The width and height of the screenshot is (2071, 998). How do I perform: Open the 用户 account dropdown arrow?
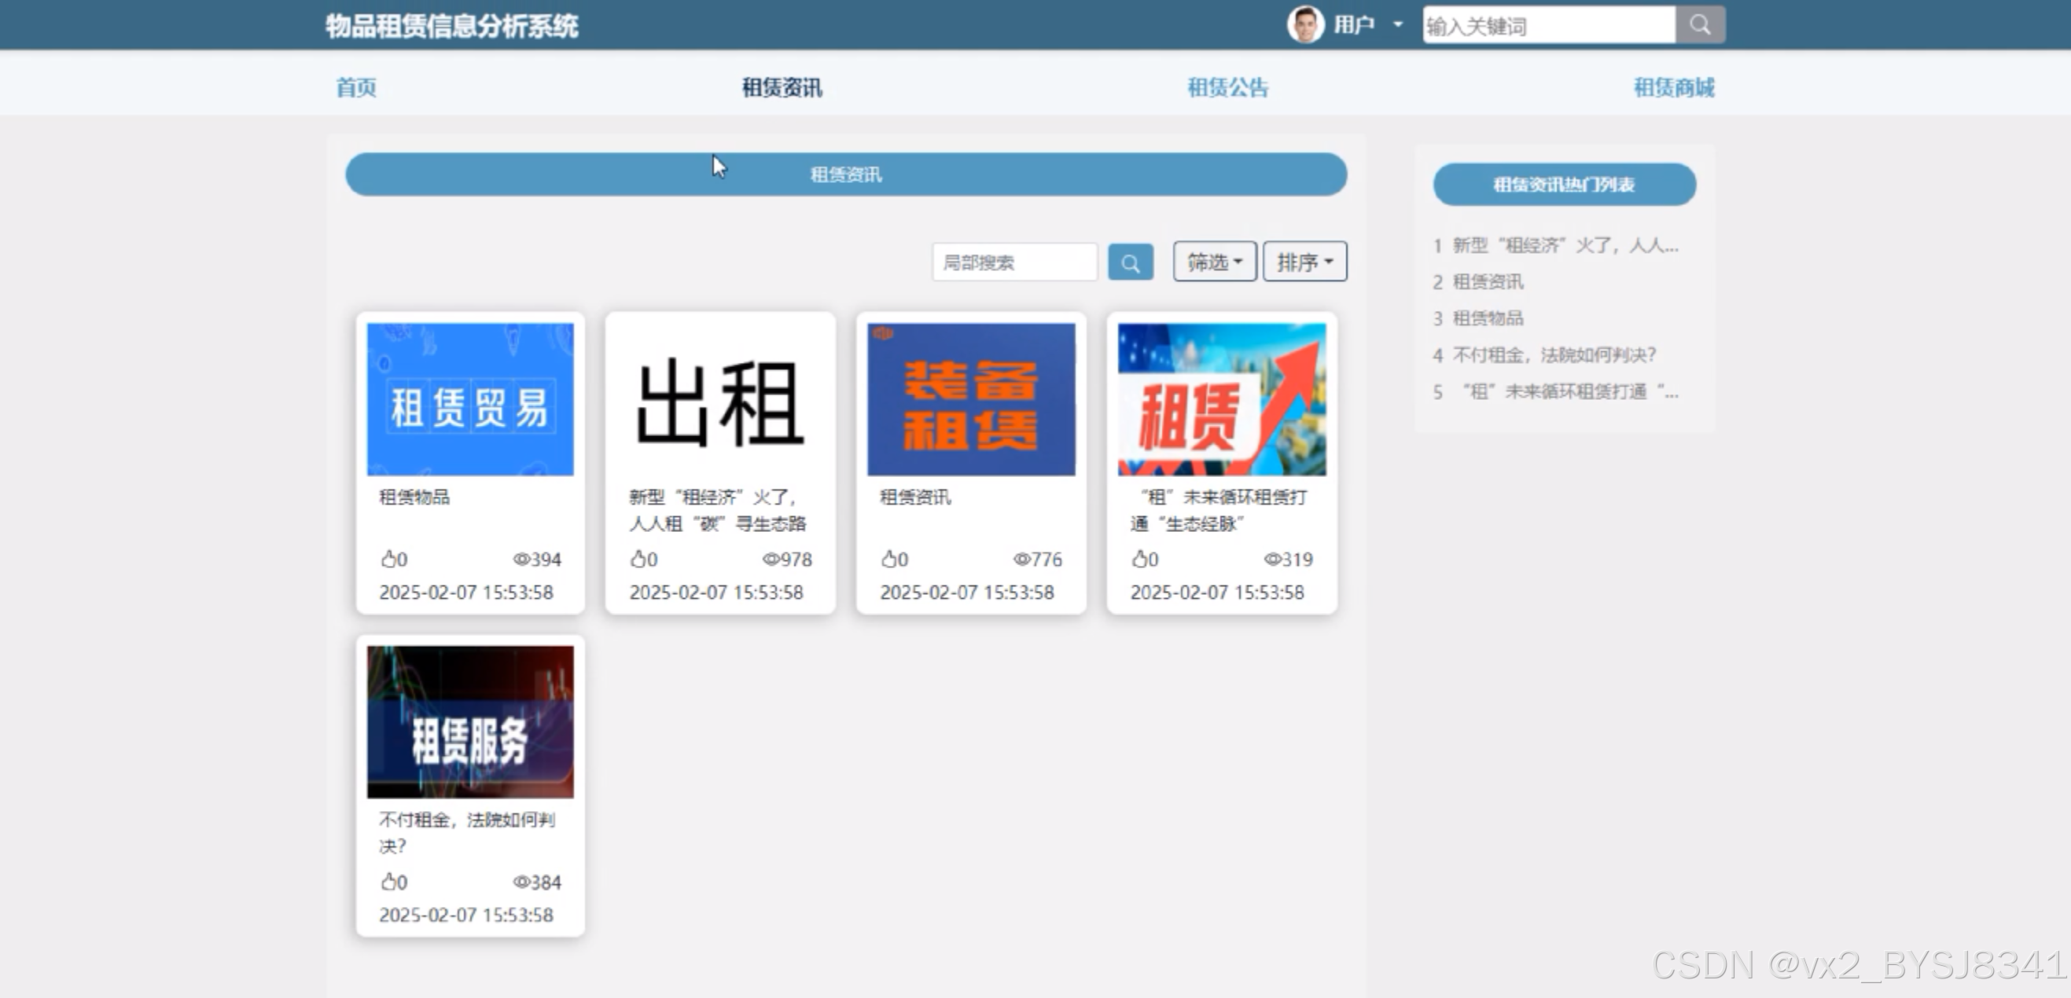[x=1398, y=25]
